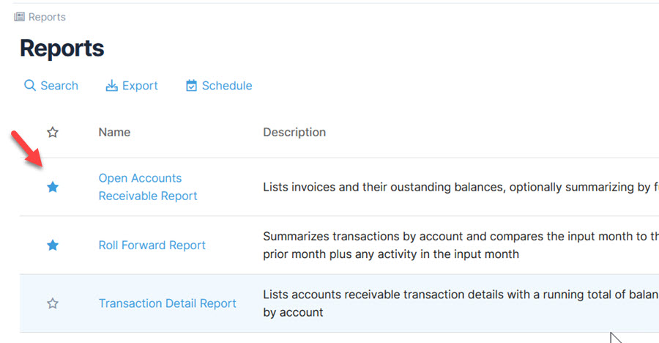
Task: Click the Search magnifying glass icon
Action: tap(29, 86)
